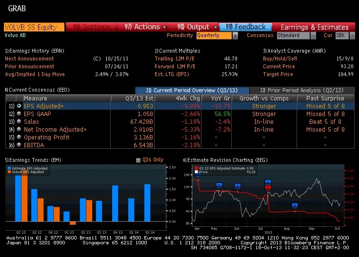Click the 99) Feedback button
This screenshot has width=359, height=257.
point(245,27)
